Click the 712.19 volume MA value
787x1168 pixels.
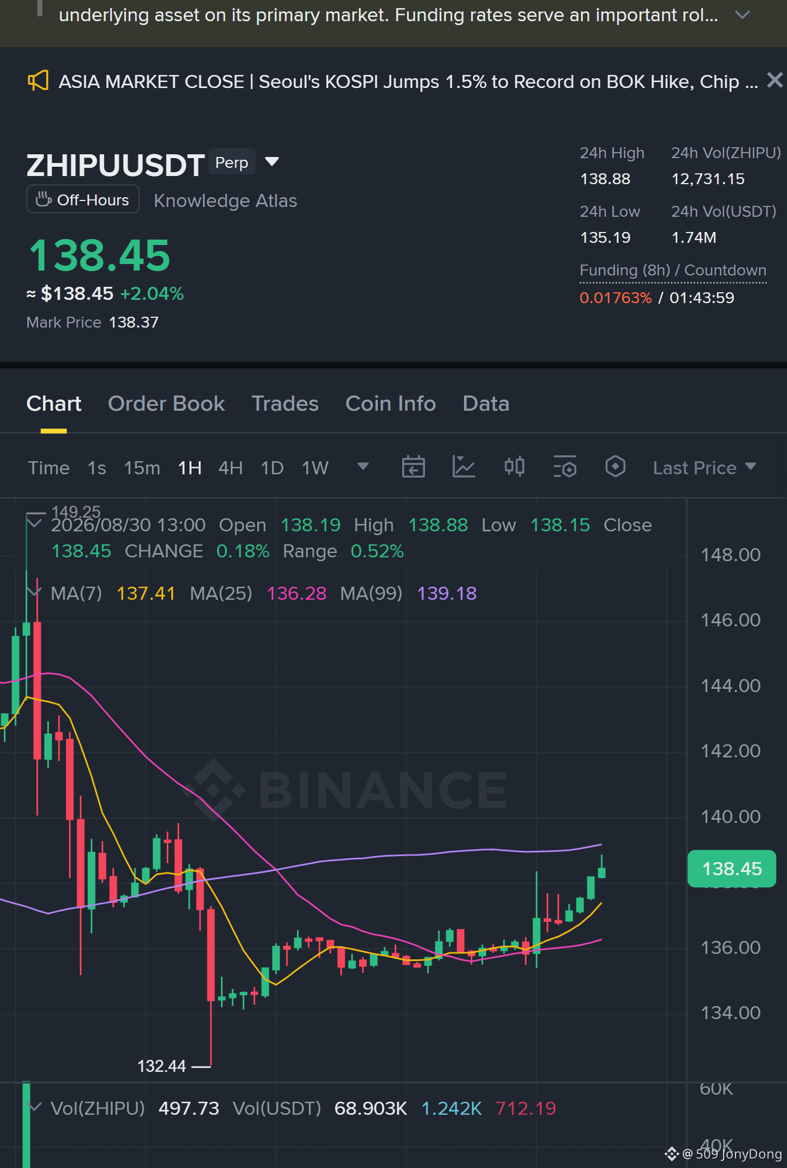pos(526,1108)
